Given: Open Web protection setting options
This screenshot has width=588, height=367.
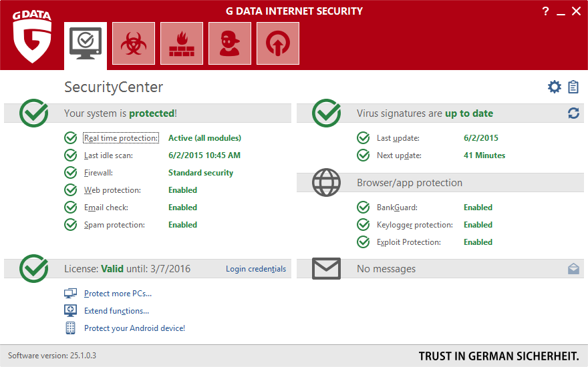Looking at the screenshot, I should pos(113,190).
